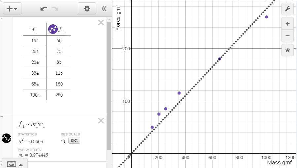Click the data point at mass 1004
Image resolution: width=297 pixels, height=168 pixels.
point(267,17)
